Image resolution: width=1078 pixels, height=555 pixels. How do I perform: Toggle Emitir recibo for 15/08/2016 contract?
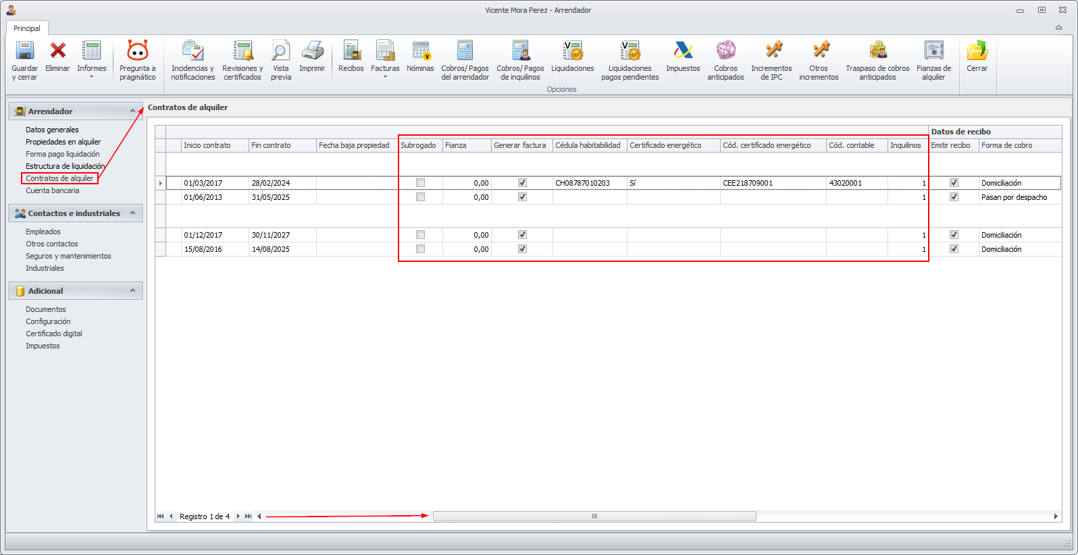click(x=954, y=249)
